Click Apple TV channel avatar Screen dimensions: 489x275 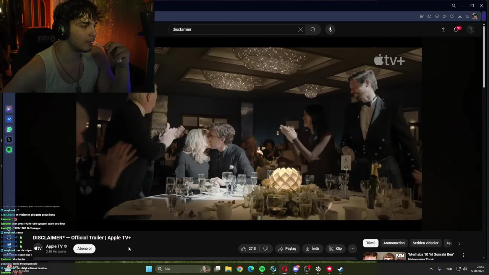point(38,249)
